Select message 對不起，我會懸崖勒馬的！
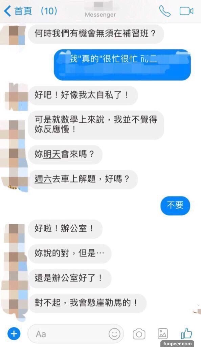This screenshot has width=201, height=347. coord(87,303)
